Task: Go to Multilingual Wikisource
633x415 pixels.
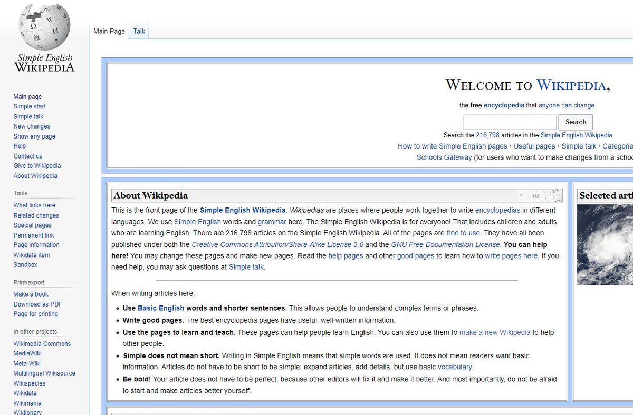Action: [44, 373]
